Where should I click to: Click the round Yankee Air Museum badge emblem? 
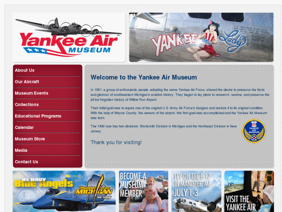[x=254, y=131]
